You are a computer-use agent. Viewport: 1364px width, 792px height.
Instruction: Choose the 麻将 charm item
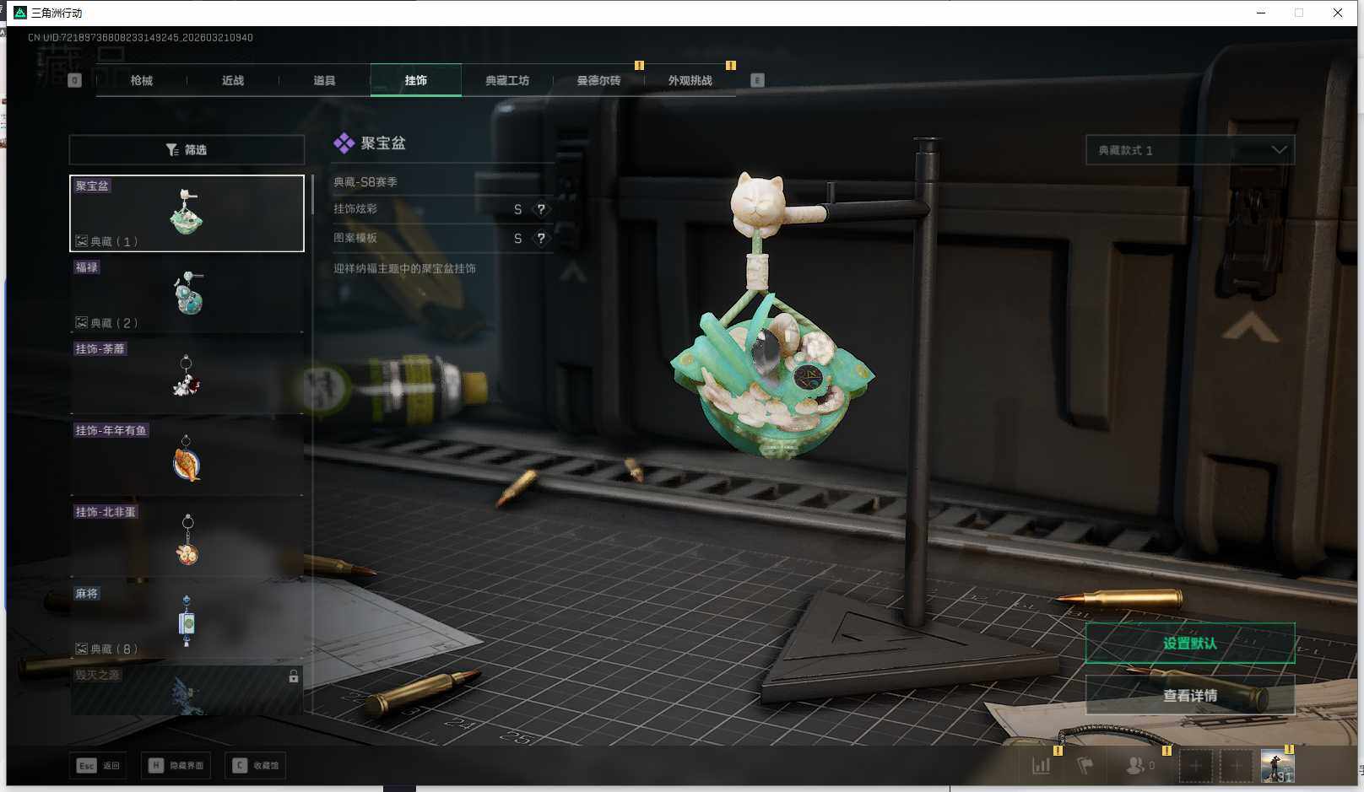pos(187,621)
